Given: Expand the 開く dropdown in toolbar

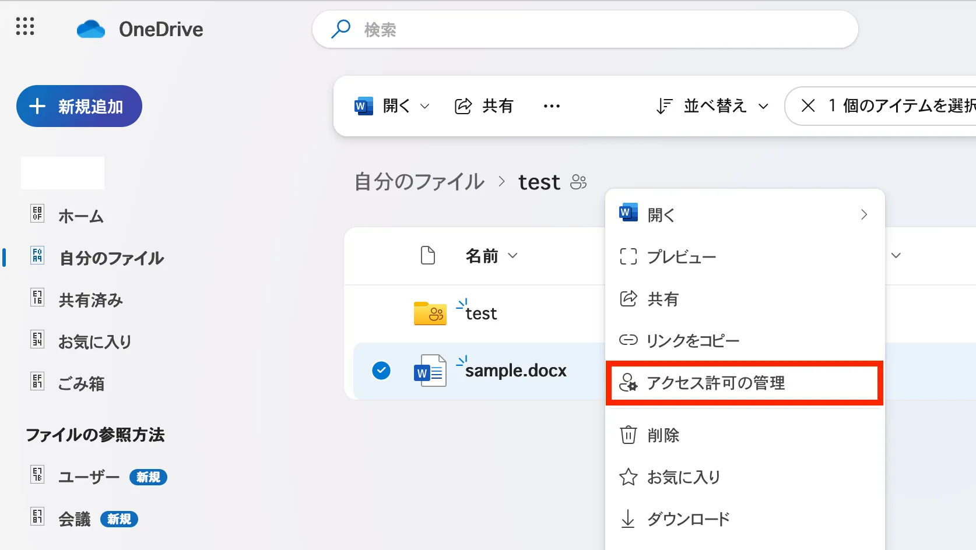Looking at the screenshot, I should point(425,106).
